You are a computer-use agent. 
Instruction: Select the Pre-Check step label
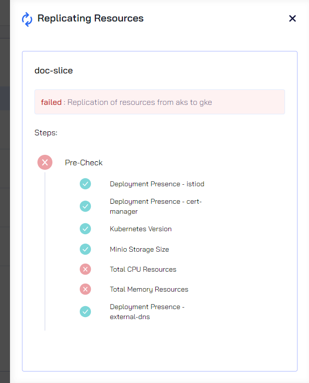[83, 163]
